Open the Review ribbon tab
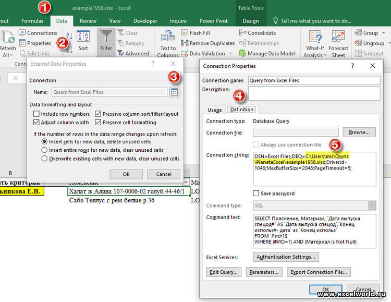This screenshot has width=391, height=302. pos(88,21)
